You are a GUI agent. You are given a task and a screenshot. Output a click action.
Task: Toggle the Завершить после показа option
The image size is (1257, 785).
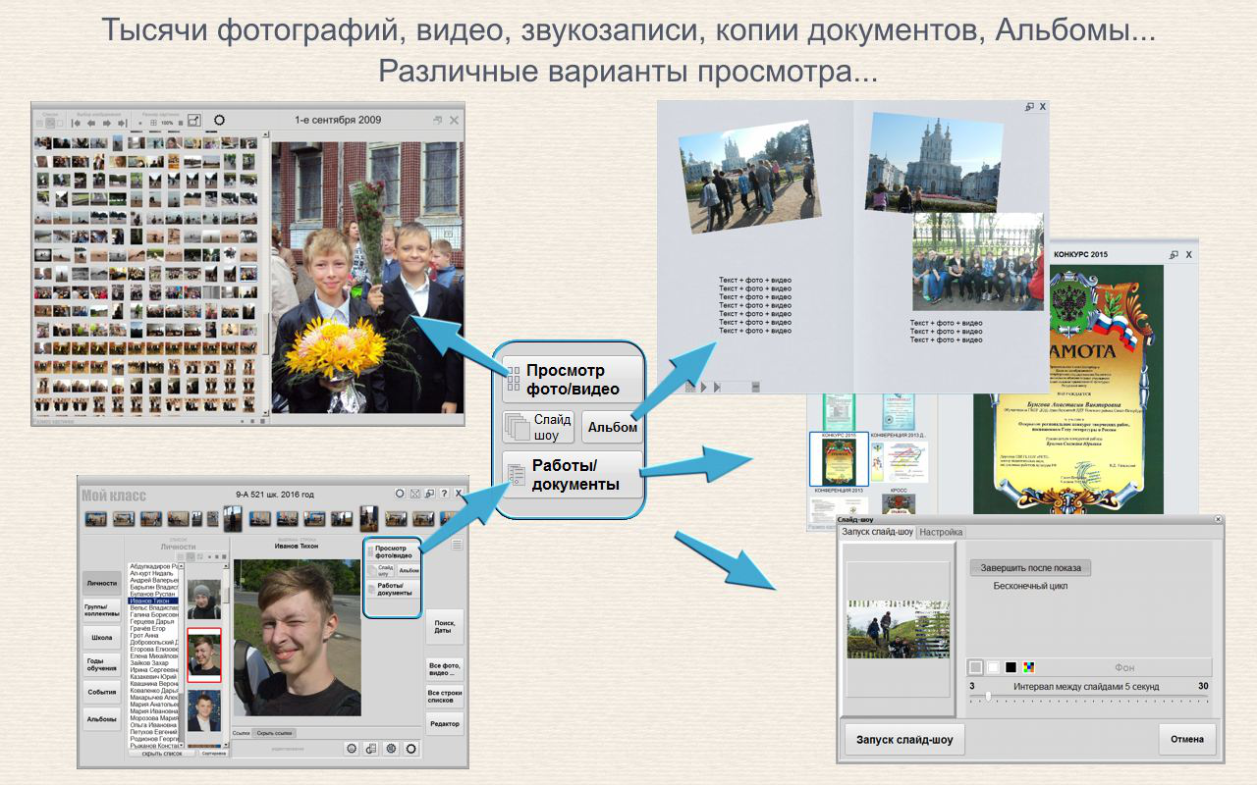tap(1032, 568)
